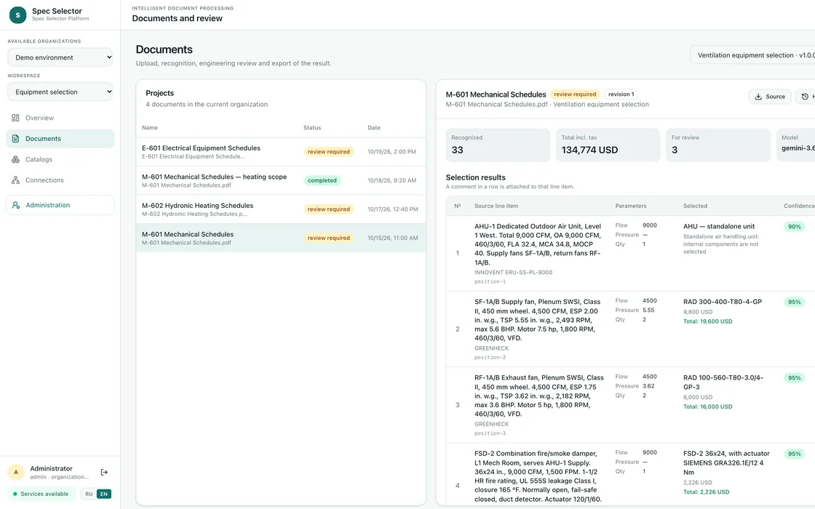This screenshot has height=509, width=815.
Task: Open Overview via its grid icon
Action: pyautogui.click(x=15, y=118)
